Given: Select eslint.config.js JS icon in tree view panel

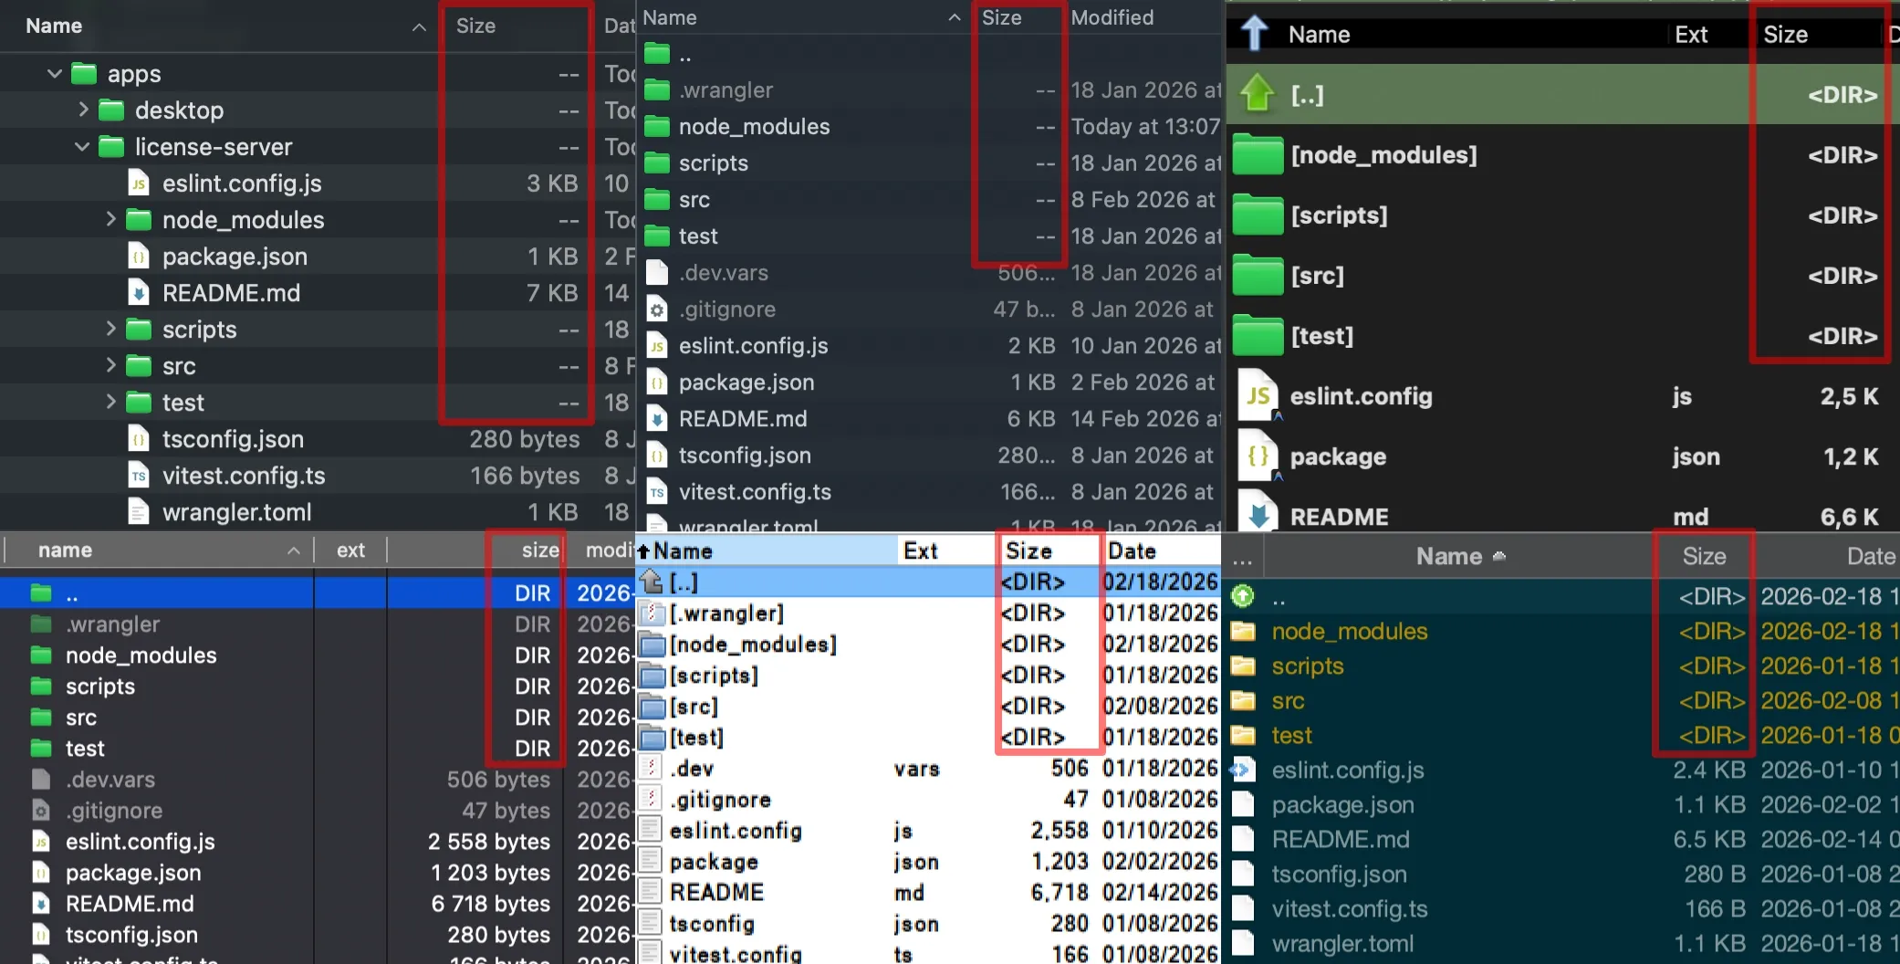Looking at the screenshot, I should (139, 183).
